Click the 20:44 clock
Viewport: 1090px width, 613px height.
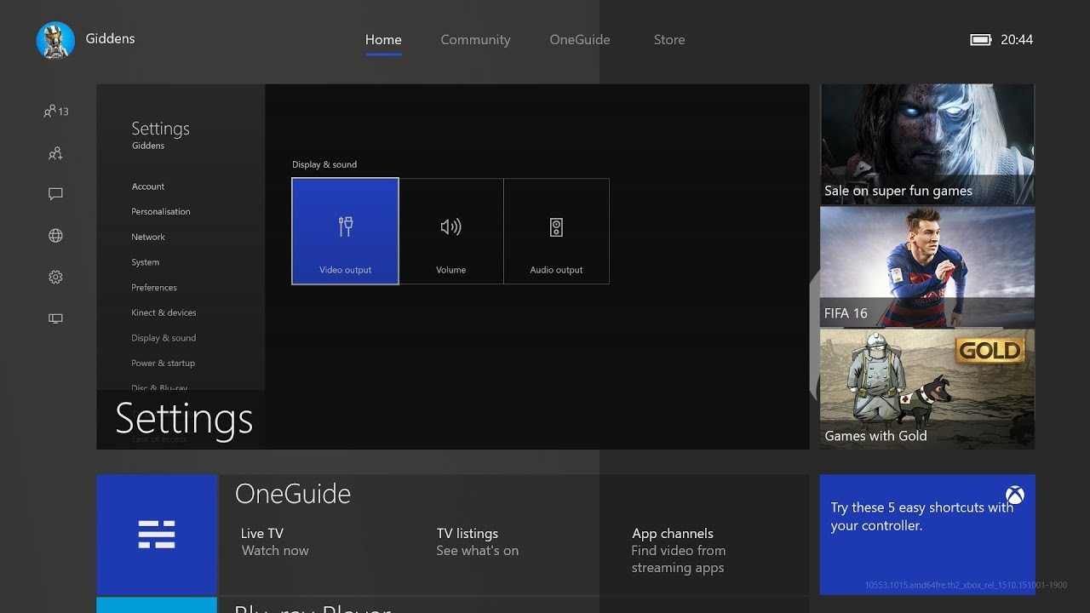(x=1017, y=40)
